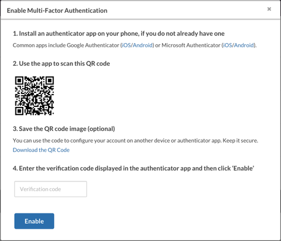Screen dimensions: 281x241
Task: Click step 4 Enter the verification code heading
Action: (x=134, y=168)
